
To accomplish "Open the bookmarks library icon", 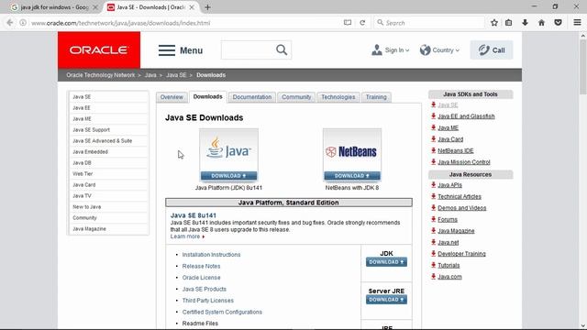I will [x=508, y=23].
